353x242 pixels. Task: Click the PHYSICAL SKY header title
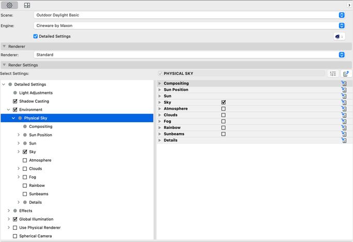(x=178, y=73)
